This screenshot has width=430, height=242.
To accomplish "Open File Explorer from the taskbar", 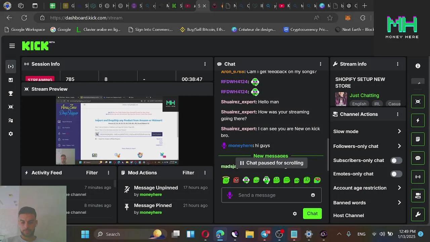I will [x=250, y=234].
